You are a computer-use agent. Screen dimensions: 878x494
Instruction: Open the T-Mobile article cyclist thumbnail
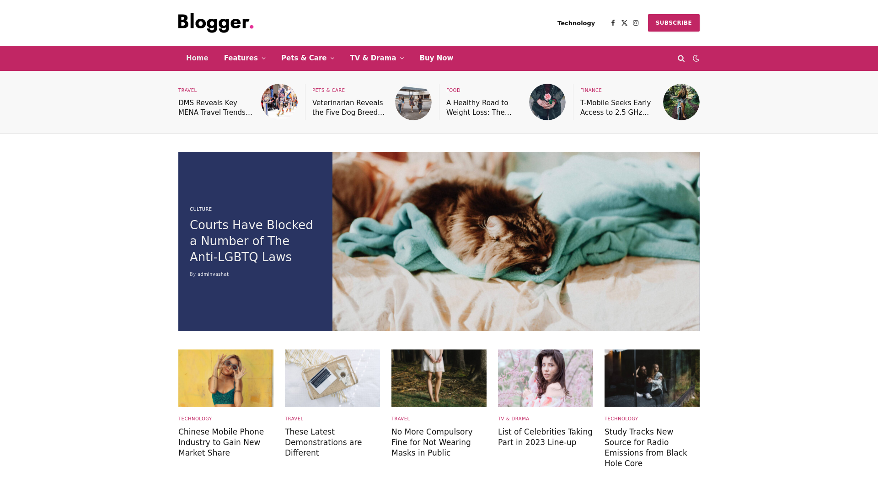pos(681,102)
